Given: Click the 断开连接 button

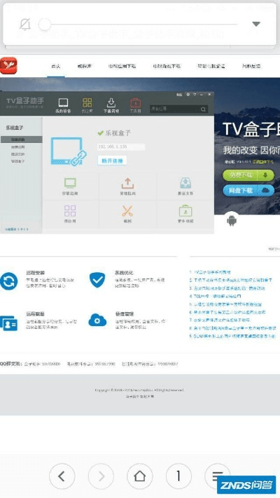Looking at the screenshot, I should point(112,161).
